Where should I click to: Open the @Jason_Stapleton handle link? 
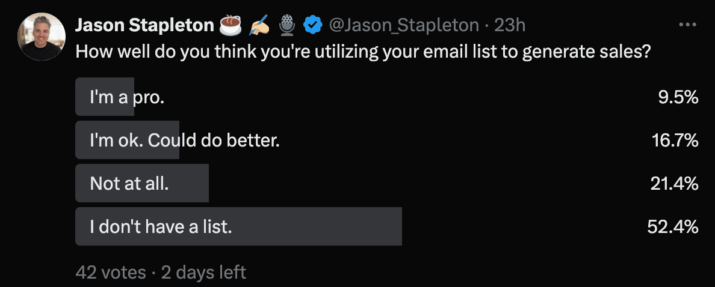[x=404, y=25]
